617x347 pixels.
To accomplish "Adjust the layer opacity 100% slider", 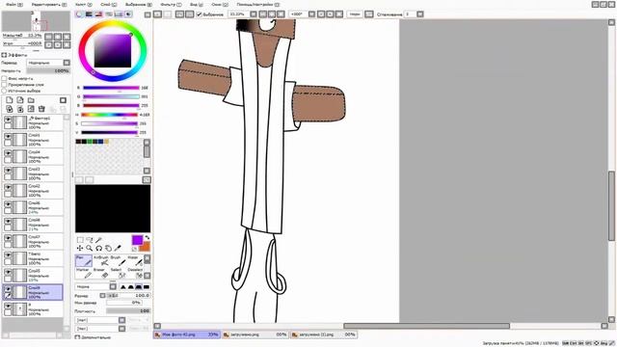I will 48,70.
